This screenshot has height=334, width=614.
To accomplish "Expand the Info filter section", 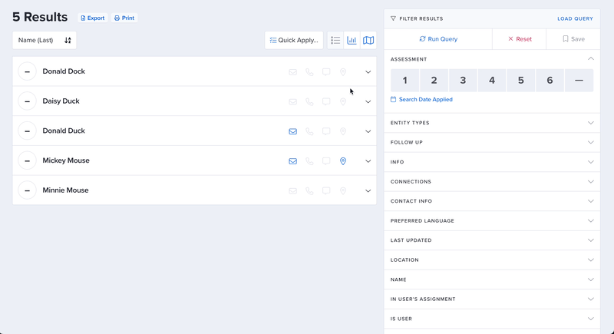I will [x=492, y=162].
